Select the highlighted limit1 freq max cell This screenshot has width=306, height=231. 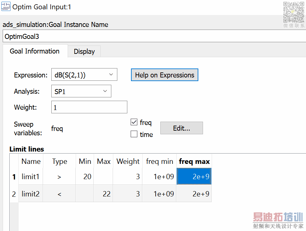click(194, 176)
